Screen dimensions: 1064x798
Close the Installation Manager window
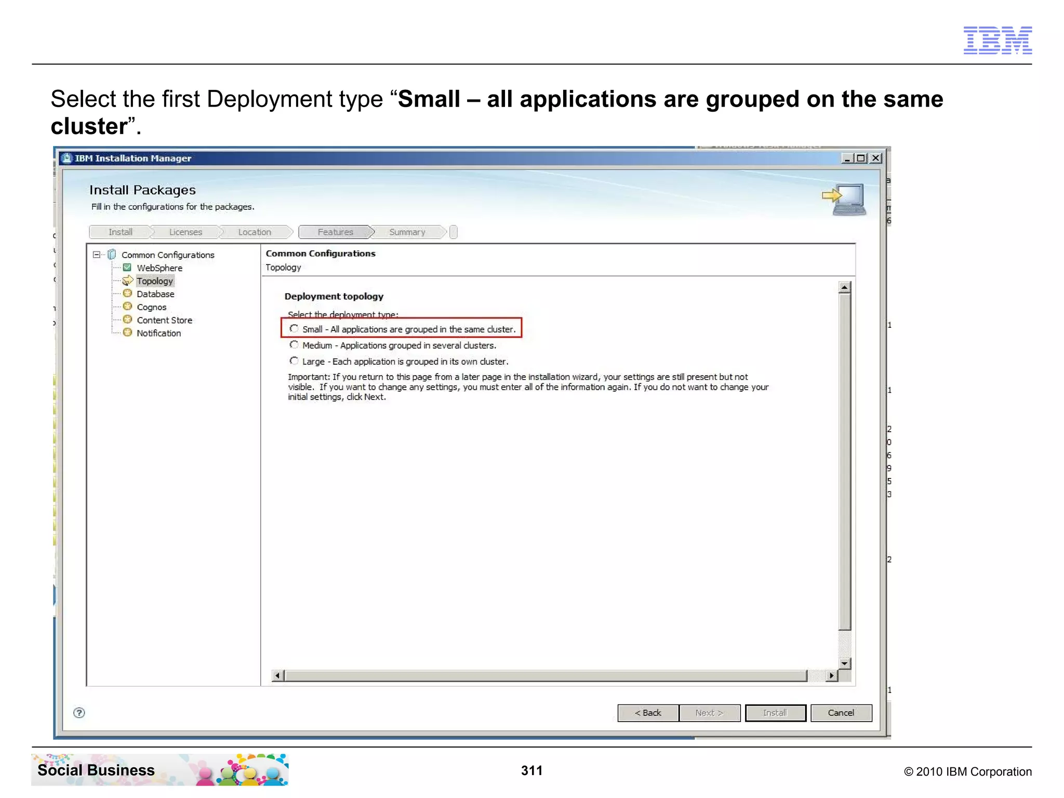(876, 158)
